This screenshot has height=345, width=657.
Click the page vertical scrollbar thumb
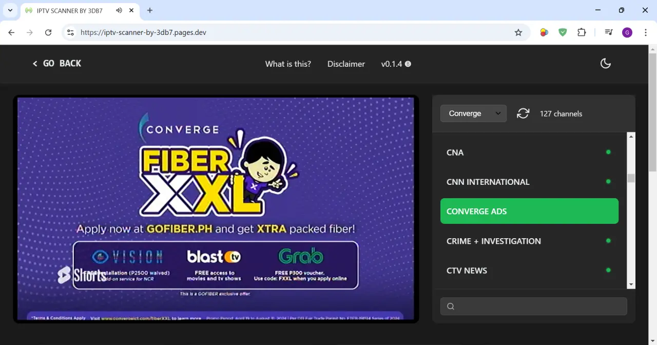tap(653, 113)
